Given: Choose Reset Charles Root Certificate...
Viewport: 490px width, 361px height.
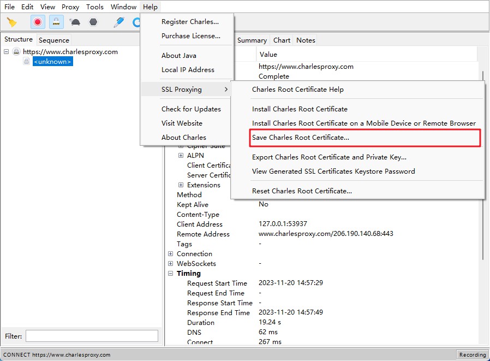Looking at the screenshot, I should [302, 191].
